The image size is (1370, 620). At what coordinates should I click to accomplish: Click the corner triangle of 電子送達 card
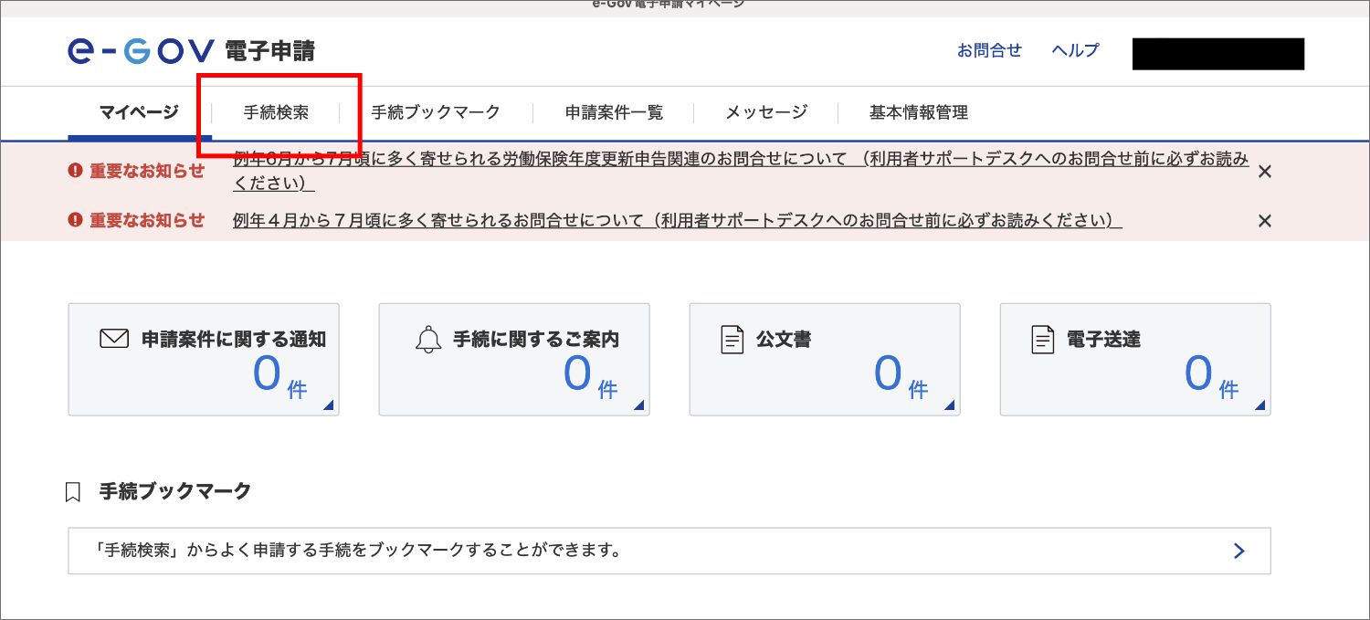click(x=1260, y=405)
